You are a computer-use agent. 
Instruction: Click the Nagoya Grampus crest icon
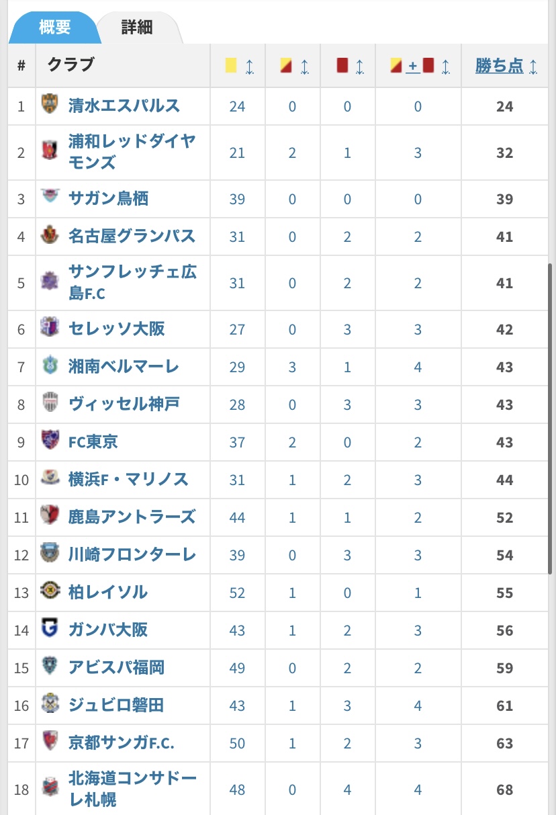(x=50, y=236)
